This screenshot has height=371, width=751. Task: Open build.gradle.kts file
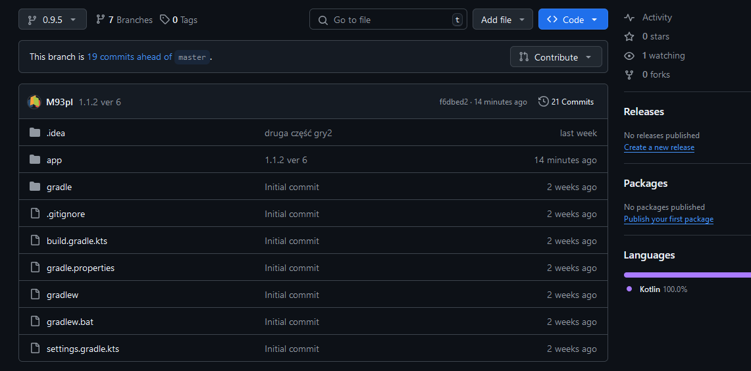tap(77, 241)
